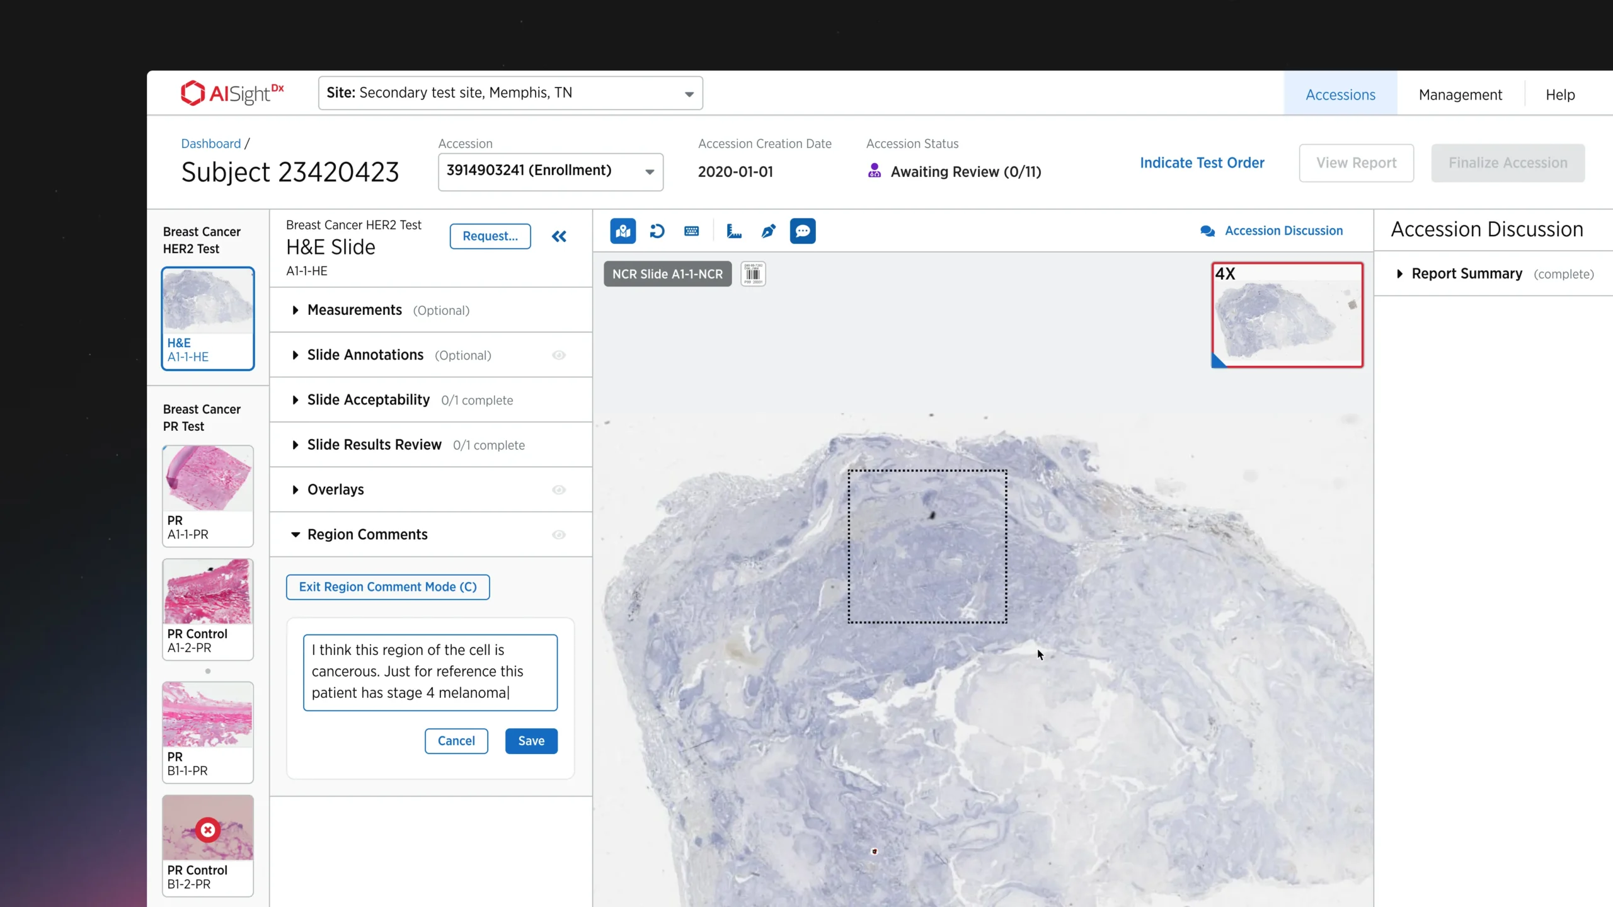Select the PR A1-1-PR slide thumbnail
The height and width of the screenshot is (907, 1613).
coord(208,496)
